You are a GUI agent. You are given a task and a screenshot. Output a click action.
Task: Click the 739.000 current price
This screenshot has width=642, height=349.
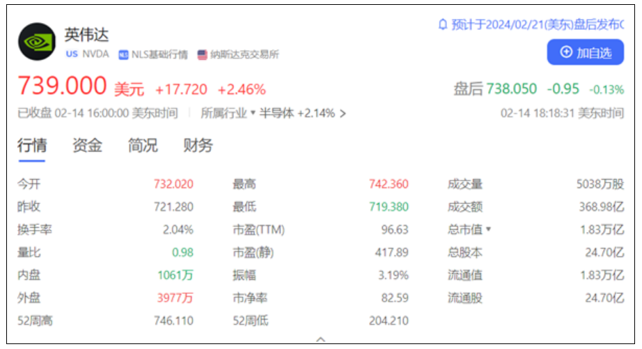point(62,86)
